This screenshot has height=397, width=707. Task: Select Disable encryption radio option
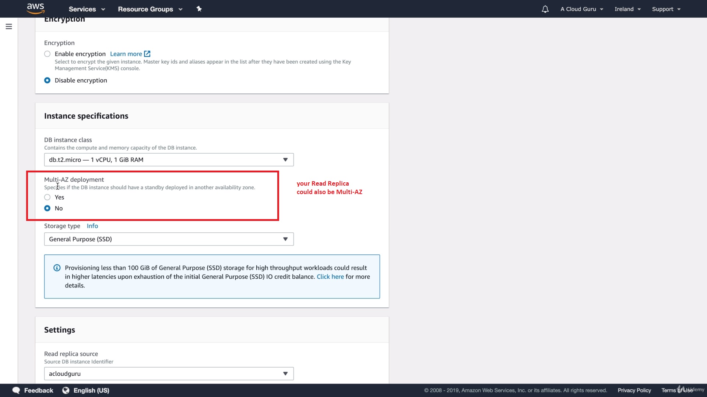(47, 80)
